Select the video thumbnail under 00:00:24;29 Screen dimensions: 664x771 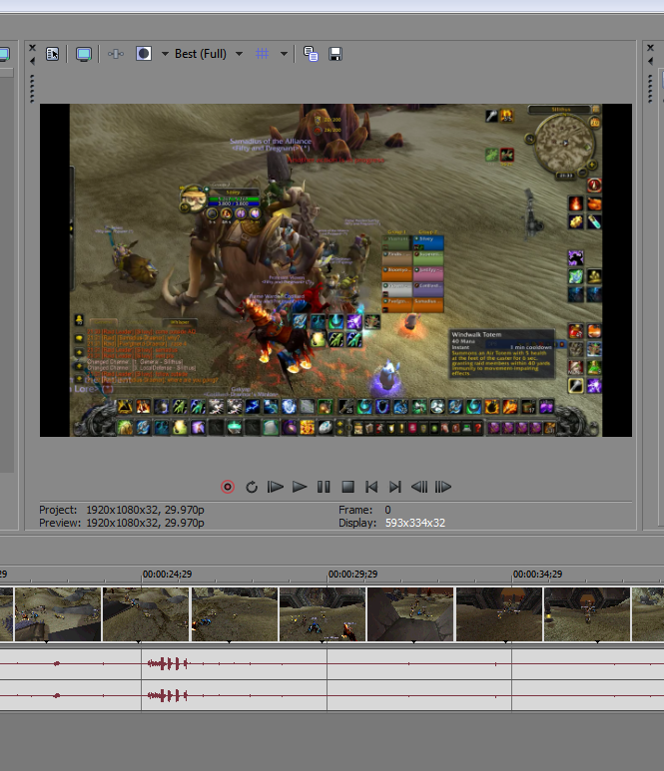(146, 613)
